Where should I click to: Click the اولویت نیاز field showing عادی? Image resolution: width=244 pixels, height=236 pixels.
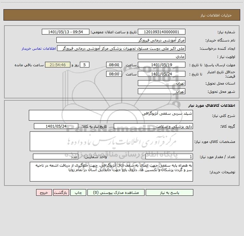(x=162, y=56)
